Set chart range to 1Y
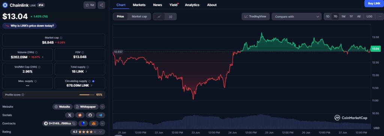This screenshot has height=136, width=384. 351,16
